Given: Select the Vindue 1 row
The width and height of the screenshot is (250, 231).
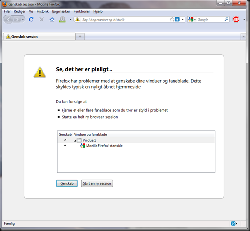Looking at the screenshot, I should 136,140.
